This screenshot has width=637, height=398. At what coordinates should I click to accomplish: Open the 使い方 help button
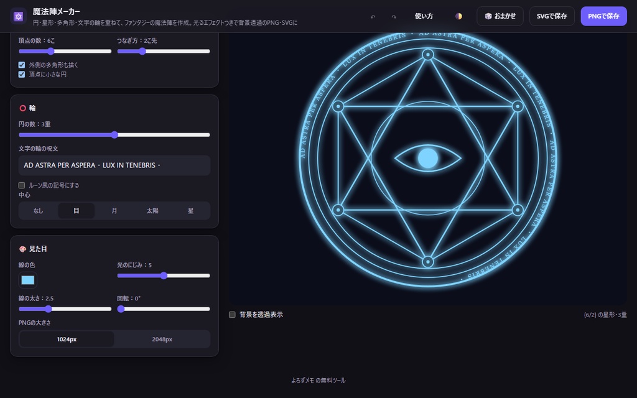(424, 16)
